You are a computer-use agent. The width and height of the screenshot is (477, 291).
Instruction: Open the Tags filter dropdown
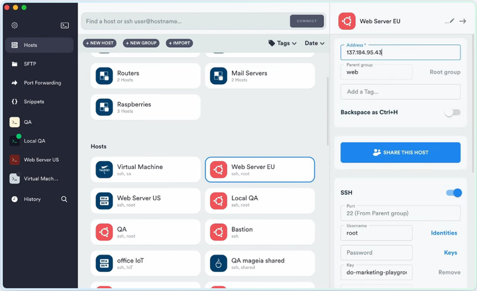tap(282, 43)
